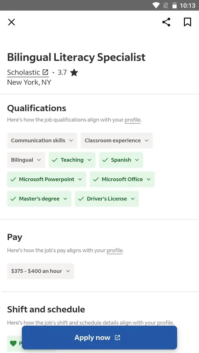Expand the Master's degree chip
Screen dimensions: 199x353
[39, 199]
